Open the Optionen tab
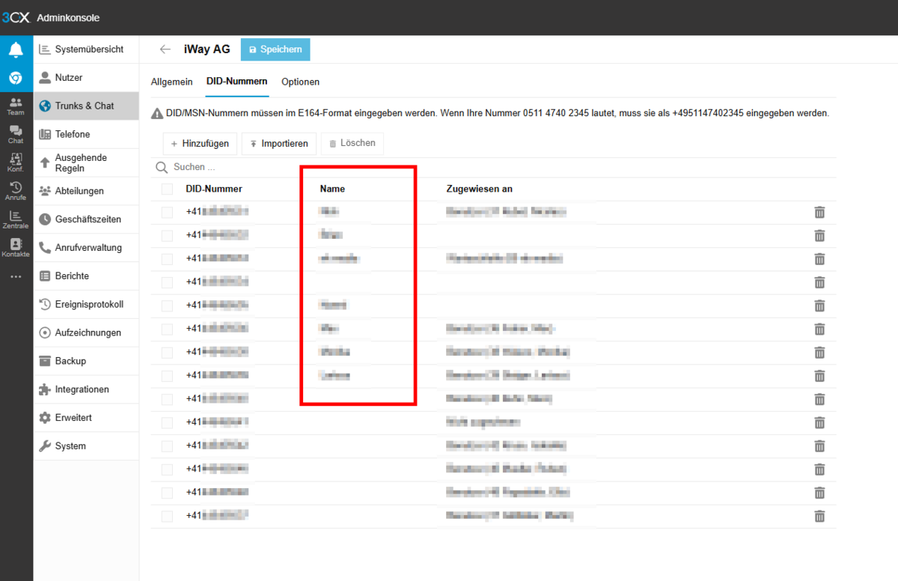The image size is (898, 581). pos(301,82)
